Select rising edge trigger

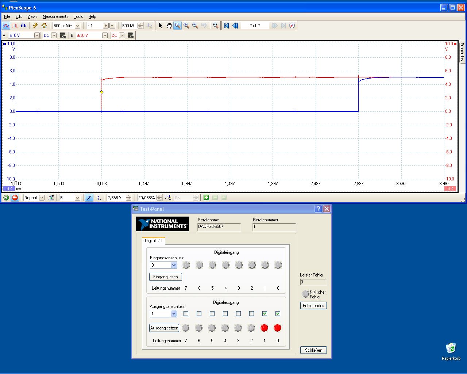tap(89, 198)
